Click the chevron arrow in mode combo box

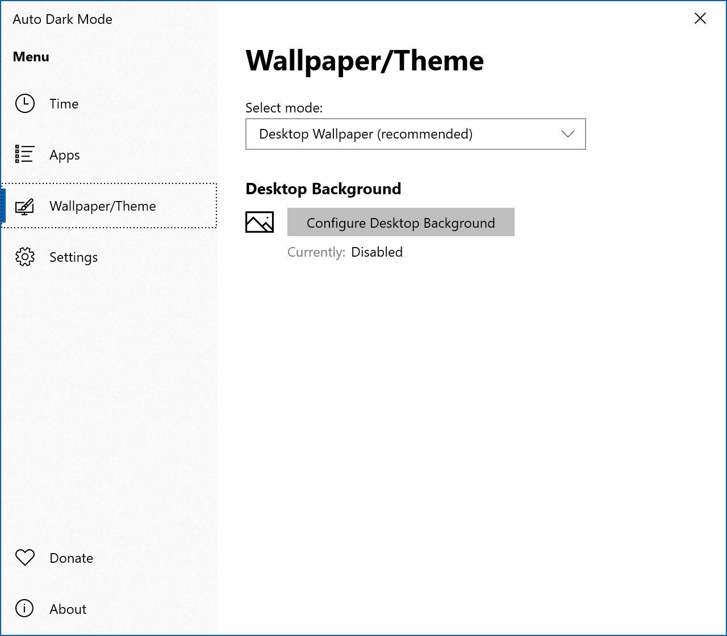[x=568, y=134]
